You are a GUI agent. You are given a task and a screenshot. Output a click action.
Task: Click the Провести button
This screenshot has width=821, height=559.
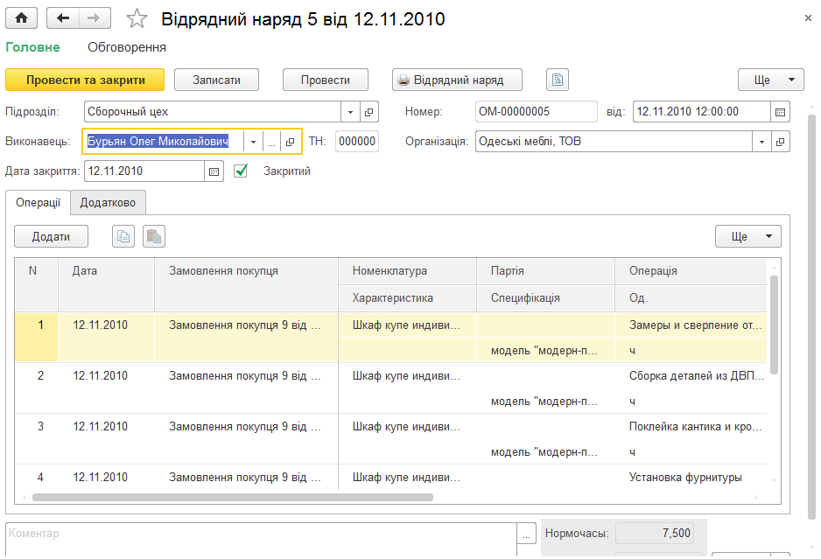coord(325,80)
